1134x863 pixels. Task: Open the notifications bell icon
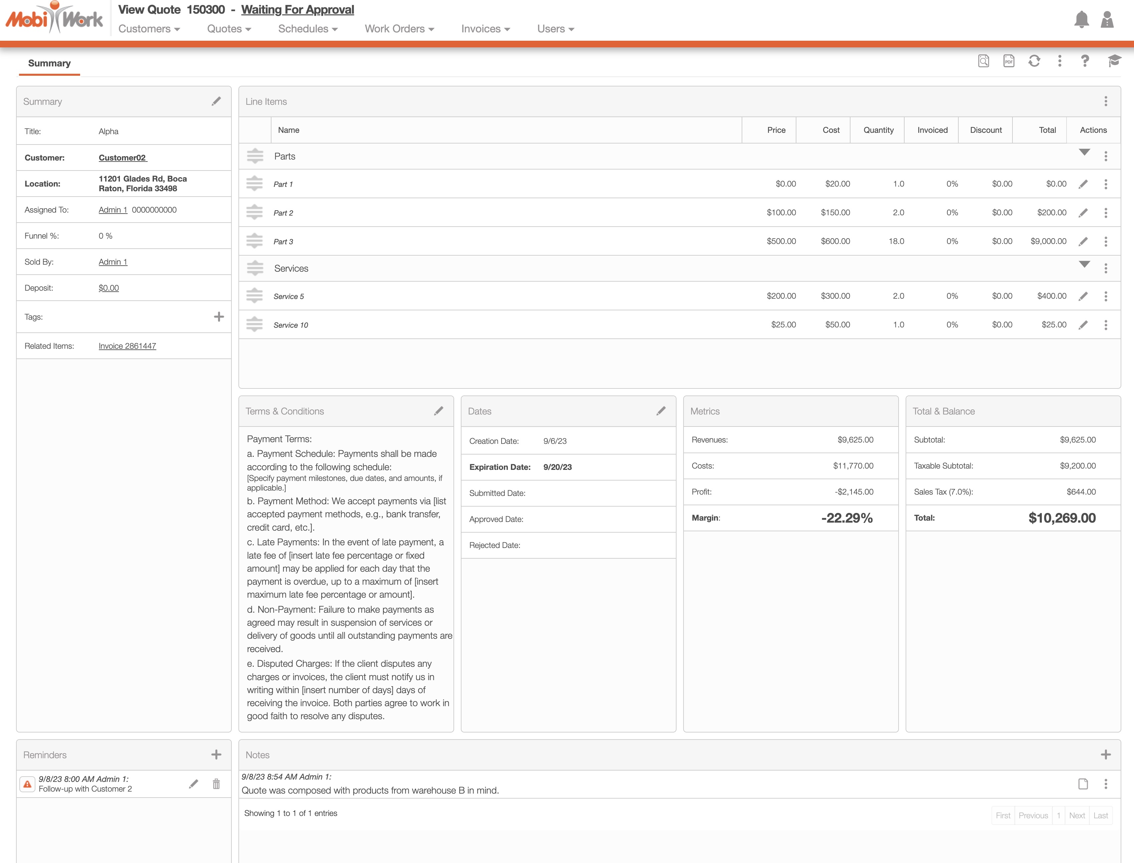point(1081,20)
